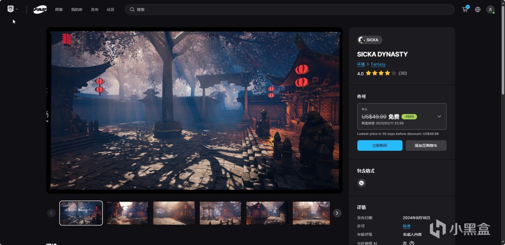Open the shopping cart

465,9
